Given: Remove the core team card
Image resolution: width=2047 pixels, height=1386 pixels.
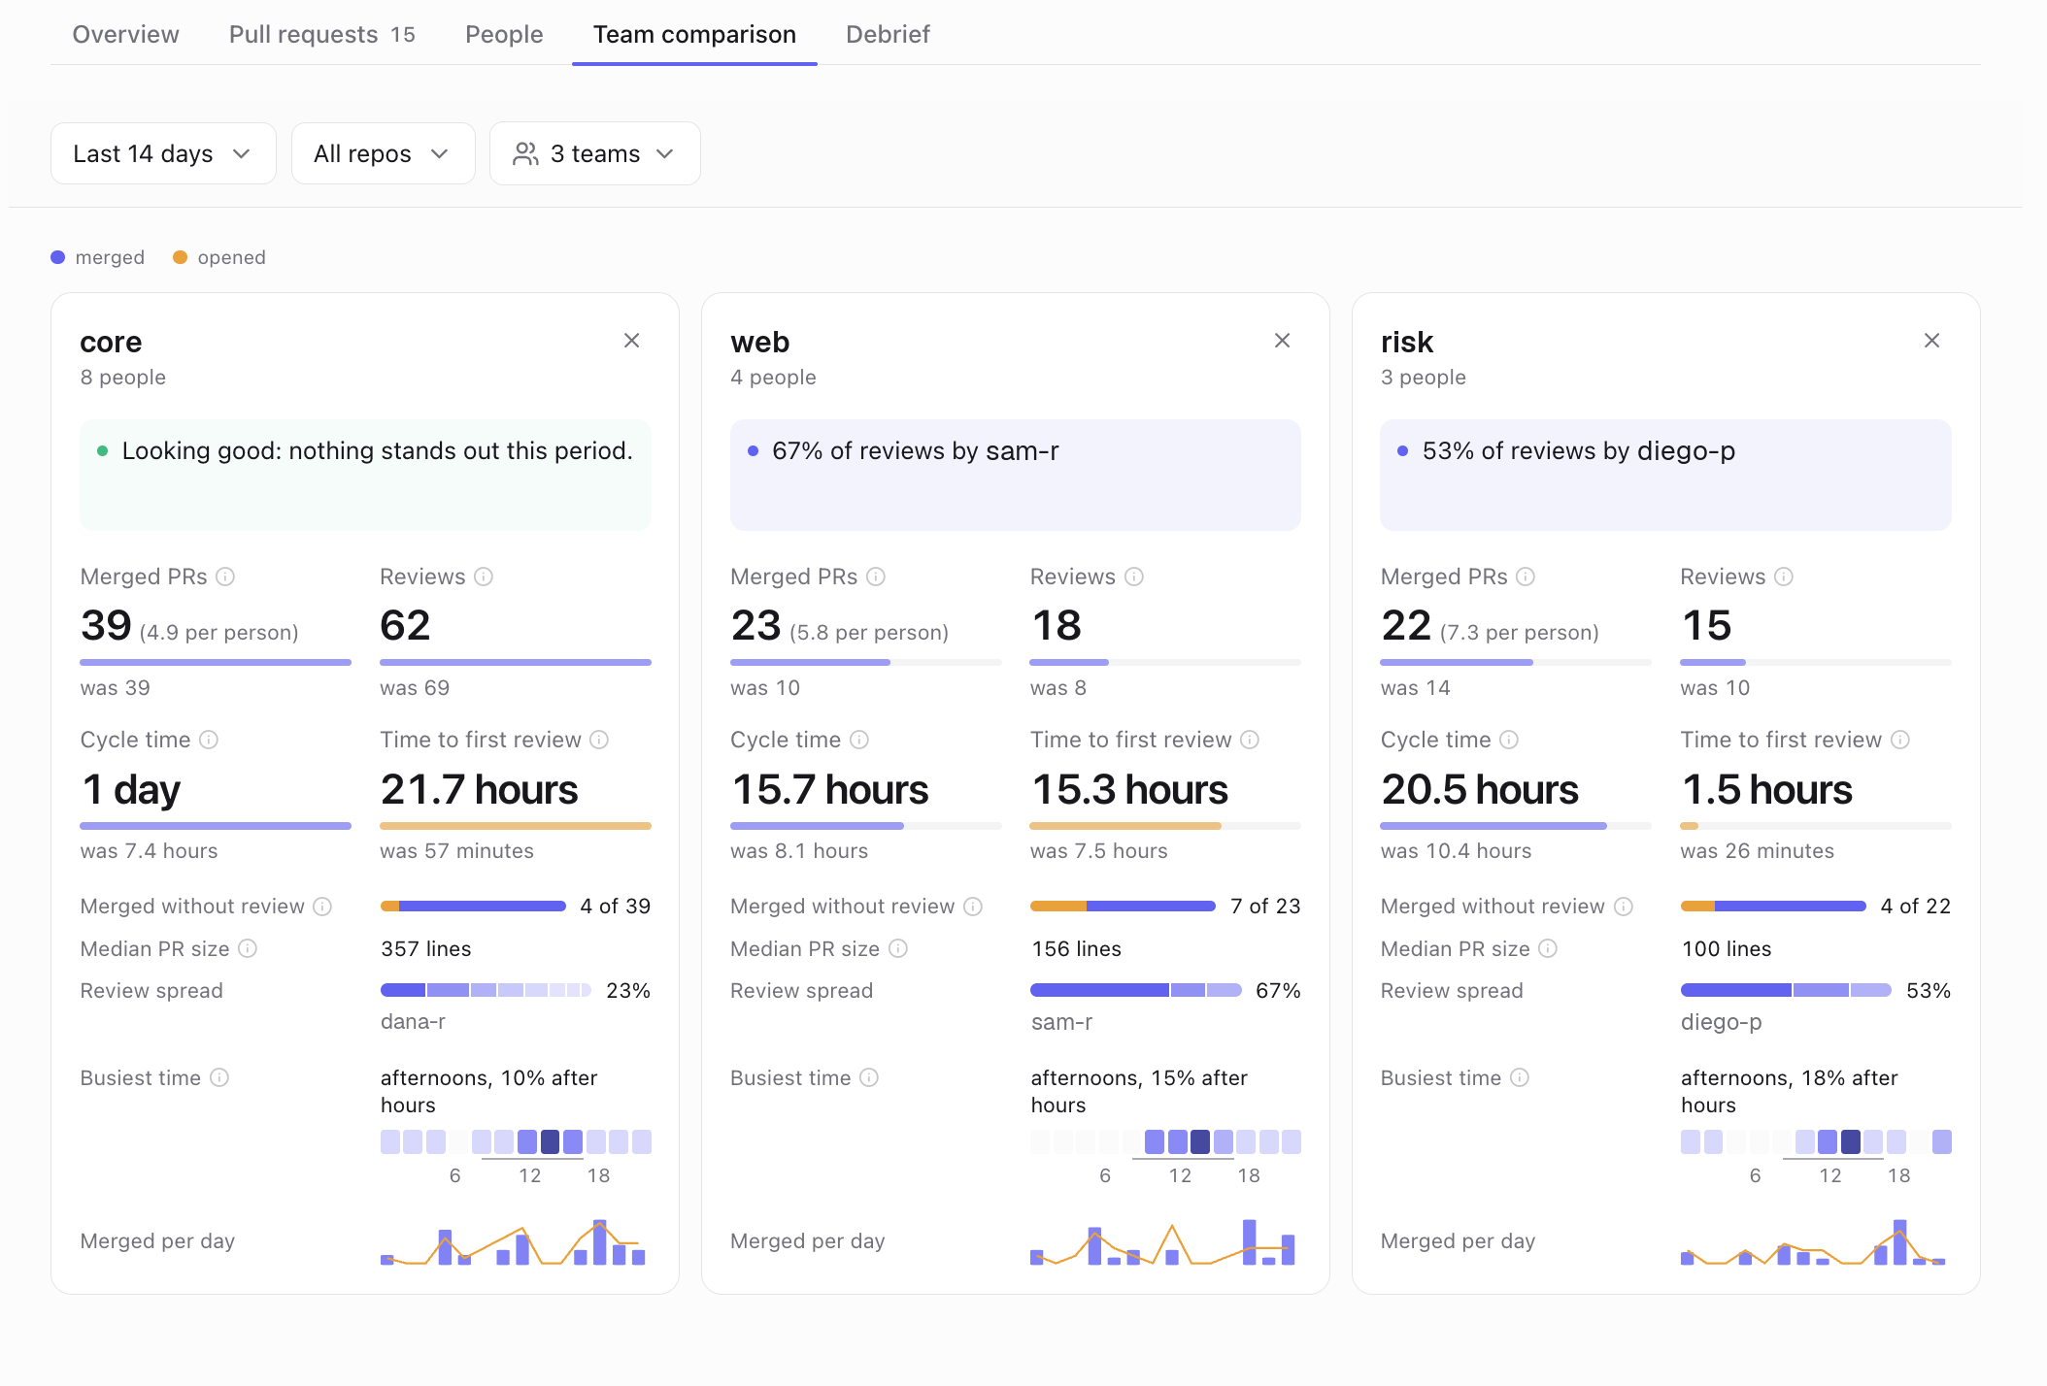Looking at the screenshot, I should [631, 341].
